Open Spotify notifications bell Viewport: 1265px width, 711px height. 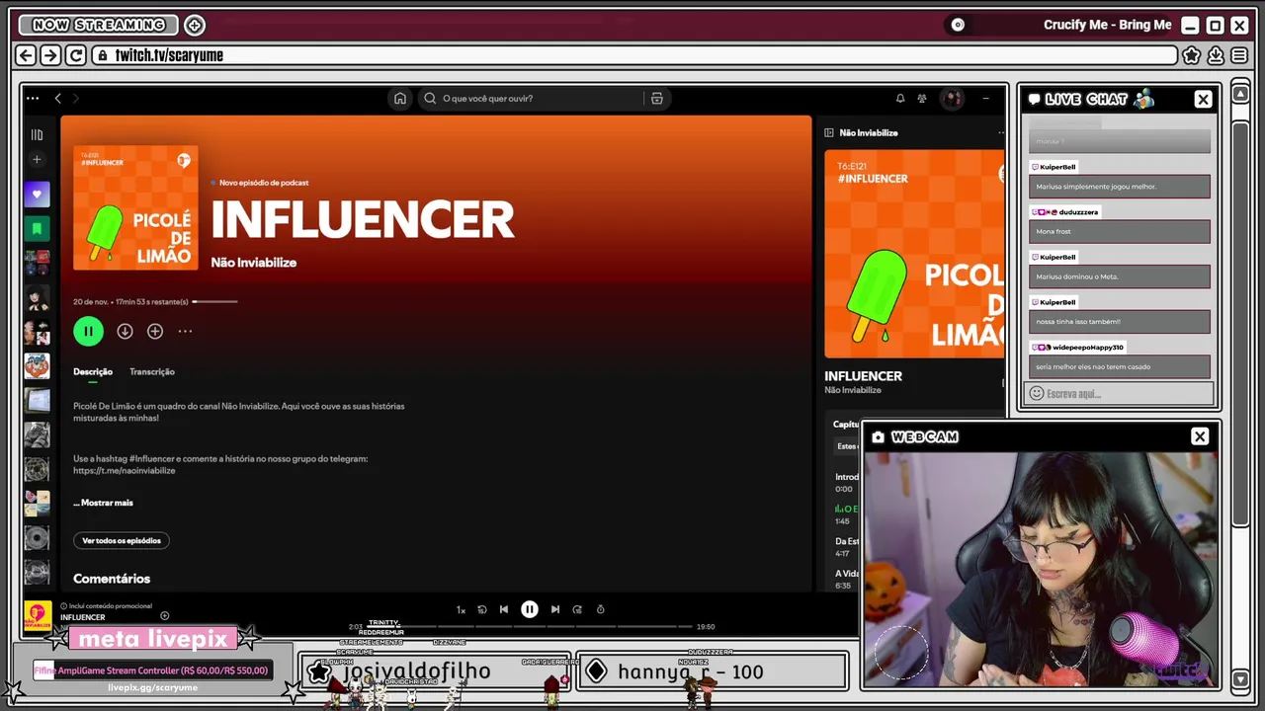point(900,99)
